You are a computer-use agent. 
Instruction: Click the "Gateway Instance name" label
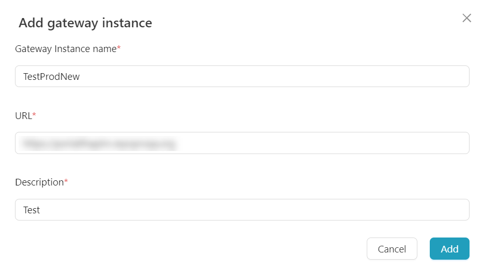point(66,49)
